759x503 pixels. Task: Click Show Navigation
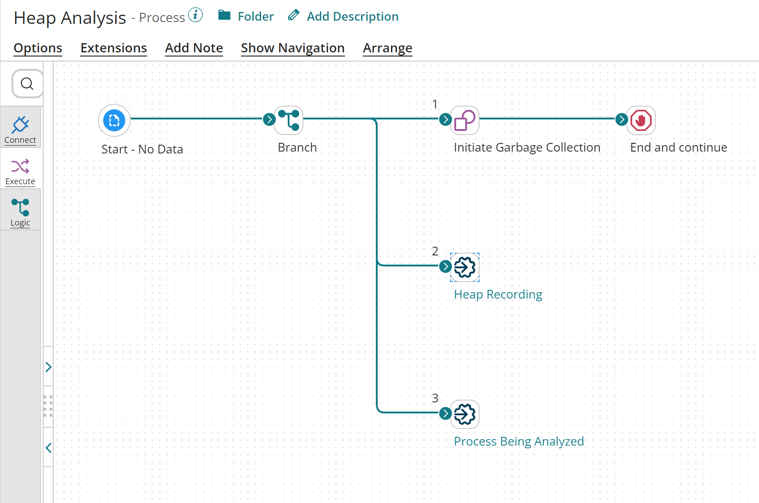tap(292, 48)
